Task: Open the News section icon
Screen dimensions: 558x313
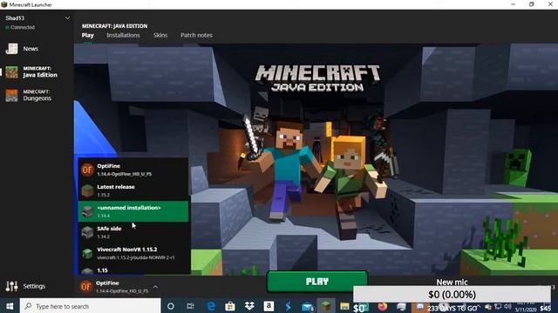Action: [11, 49]
